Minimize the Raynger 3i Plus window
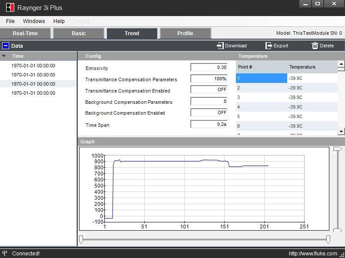Image resolution: width=345 pixels, height=258 pixels. tap(305, 4)
